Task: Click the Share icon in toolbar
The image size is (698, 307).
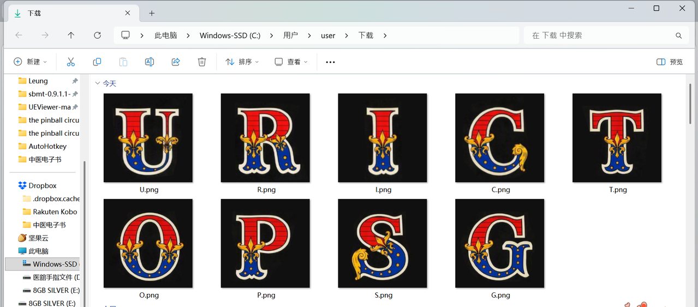Action: point(176,62)
